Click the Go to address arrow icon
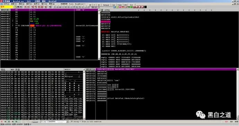The width and height of the screenshot is (239, 126). tap(50, 7)
